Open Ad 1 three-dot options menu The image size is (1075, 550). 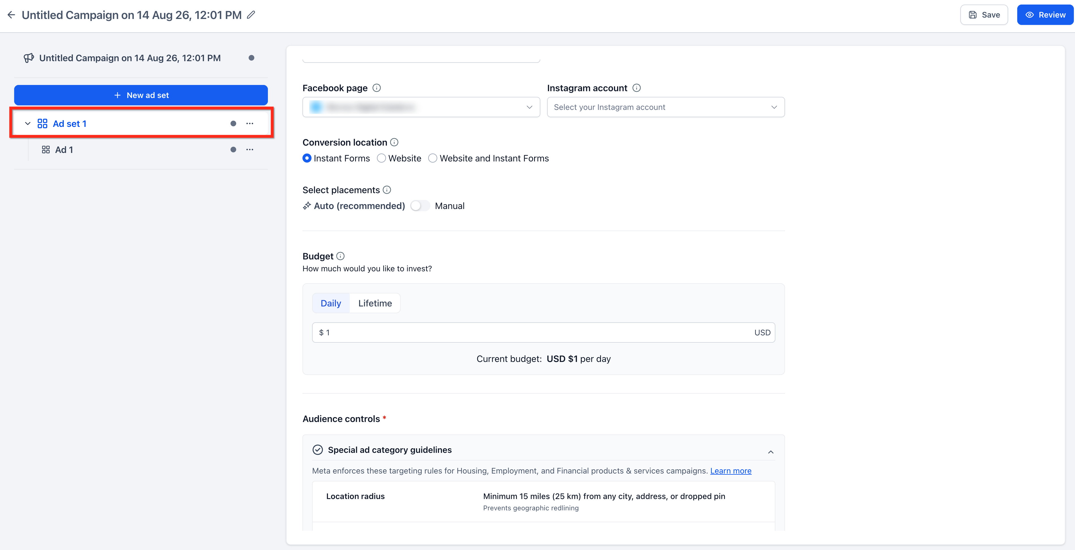(x=249, y=150)
